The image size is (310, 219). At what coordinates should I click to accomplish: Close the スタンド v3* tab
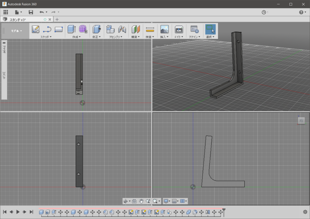[x=50, y=20]
